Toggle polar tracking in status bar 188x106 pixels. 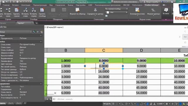tap(126, 104)
